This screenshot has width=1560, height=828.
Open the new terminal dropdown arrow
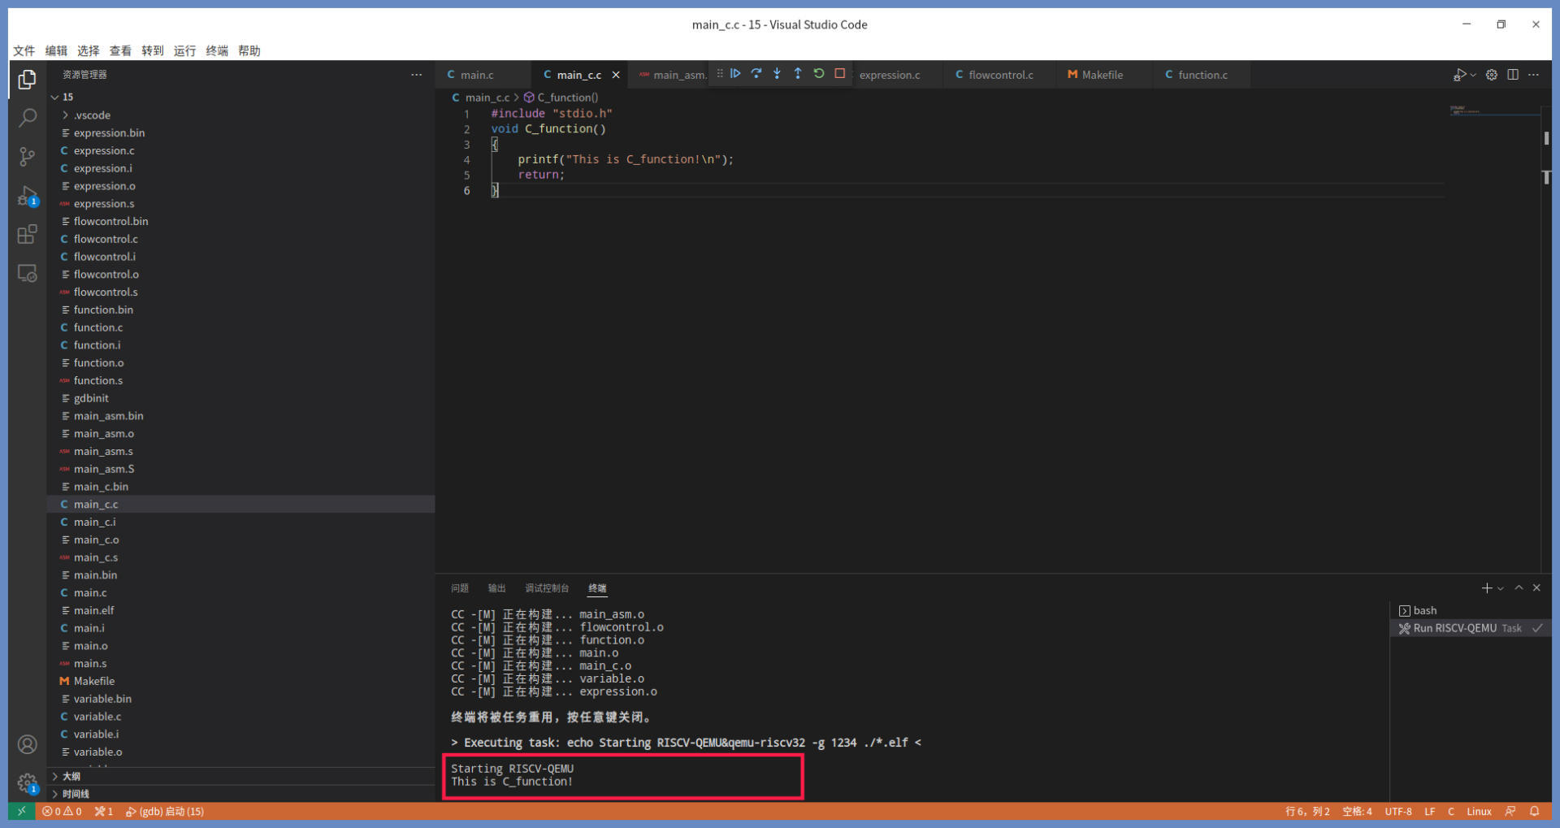coord(1501,588)
